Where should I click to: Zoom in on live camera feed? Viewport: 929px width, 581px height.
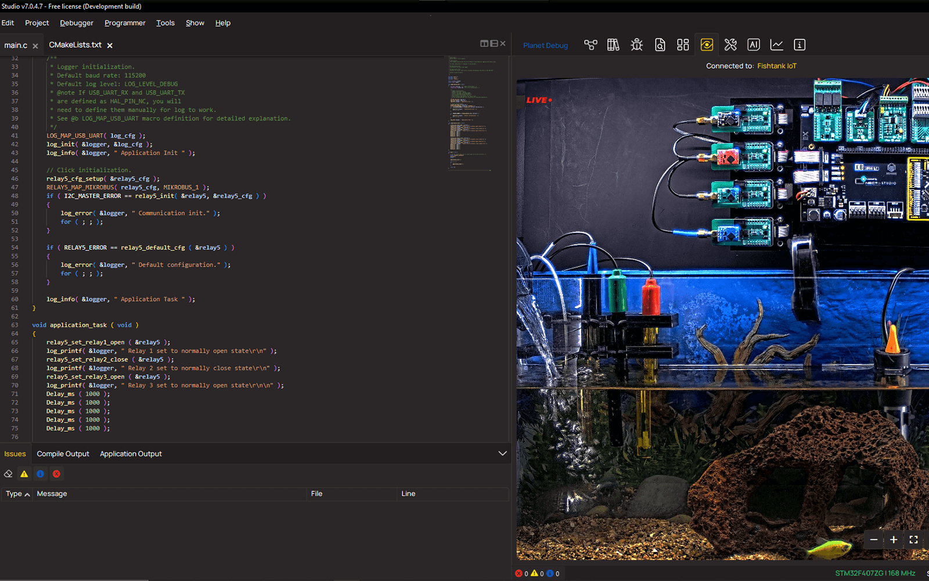coord(894,540)
